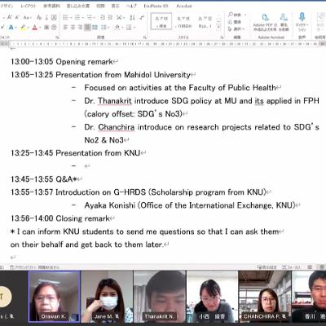Open the numbering dropdown arrow
The width and height of the screenshot is (326, 326).
pos(82,18)
